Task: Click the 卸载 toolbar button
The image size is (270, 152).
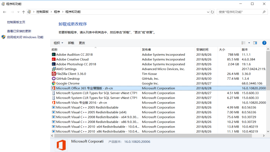Action: pos(71,43)
